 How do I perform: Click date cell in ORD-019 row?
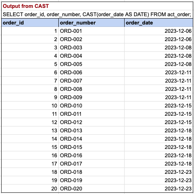159,181
